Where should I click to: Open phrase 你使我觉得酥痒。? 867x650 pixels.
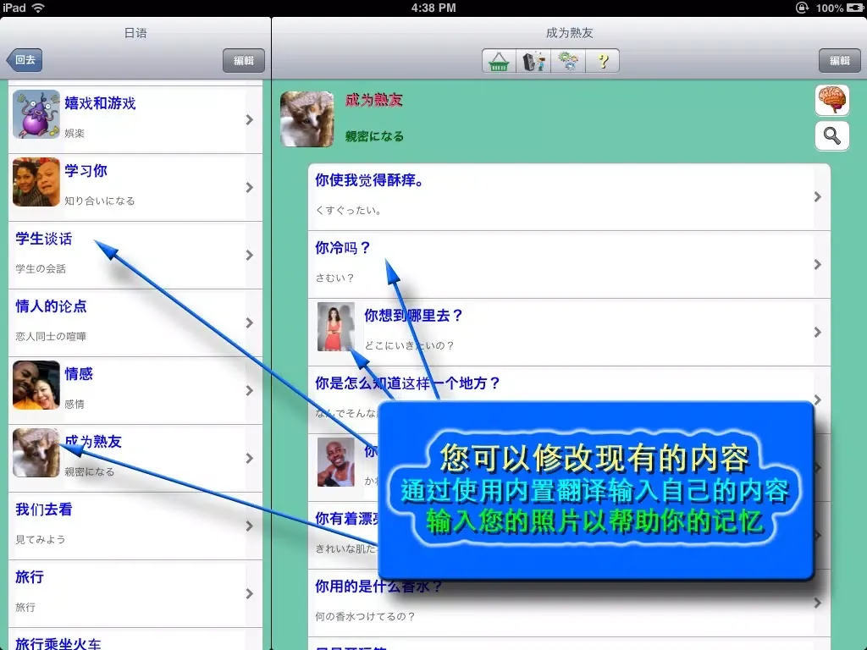pos(569,196)
